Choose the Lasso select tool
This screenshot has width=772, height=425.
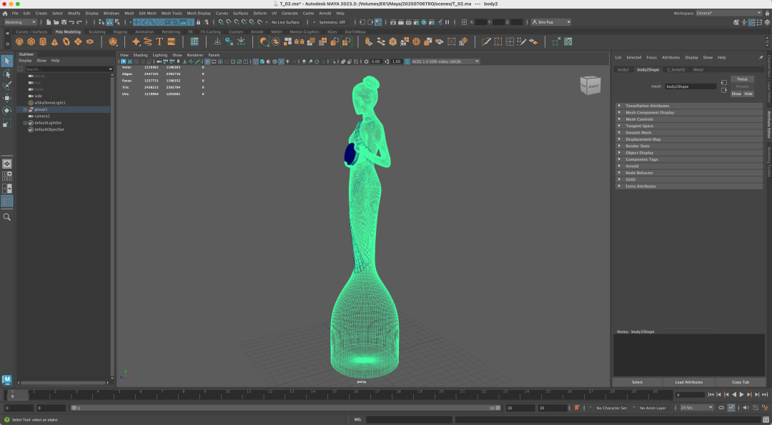(7, 74)
